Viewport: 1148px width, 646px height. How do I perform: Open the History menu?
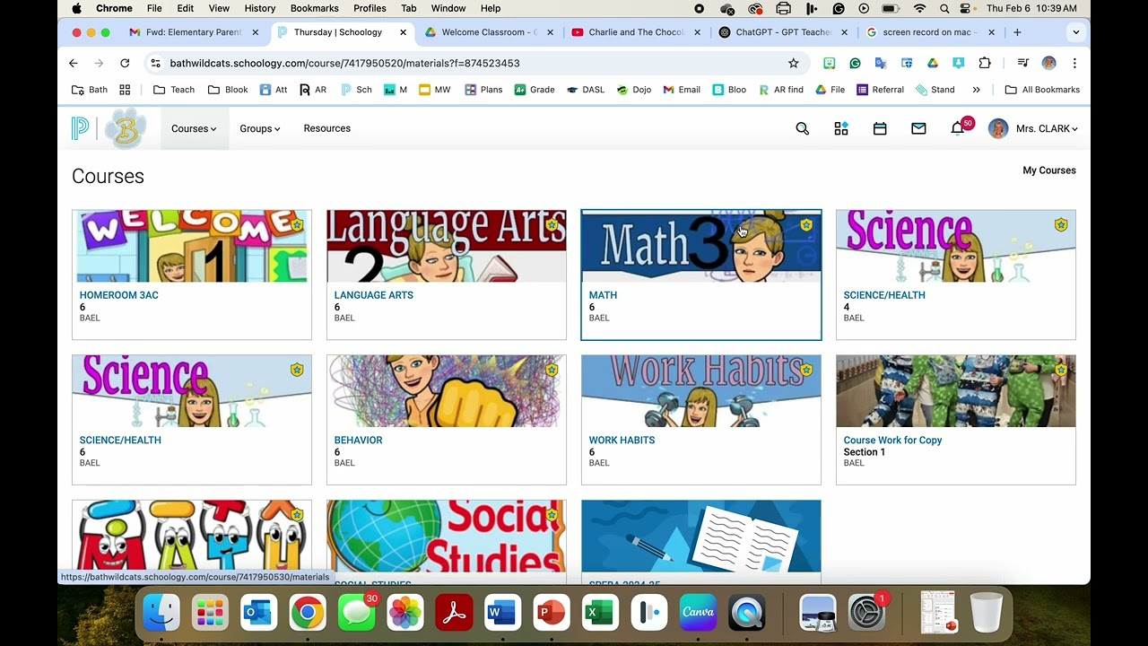point(260,8)
